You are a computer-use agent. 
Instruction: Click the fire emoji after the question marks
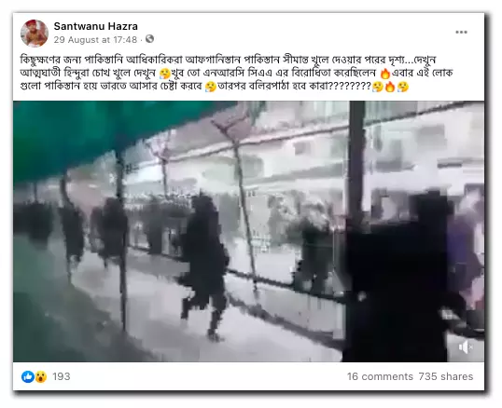pos(390,87)
